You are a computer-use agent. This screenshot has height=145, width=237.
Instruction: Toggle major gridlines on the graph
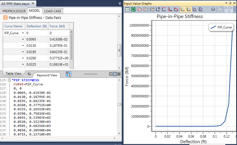click(183, 9)
